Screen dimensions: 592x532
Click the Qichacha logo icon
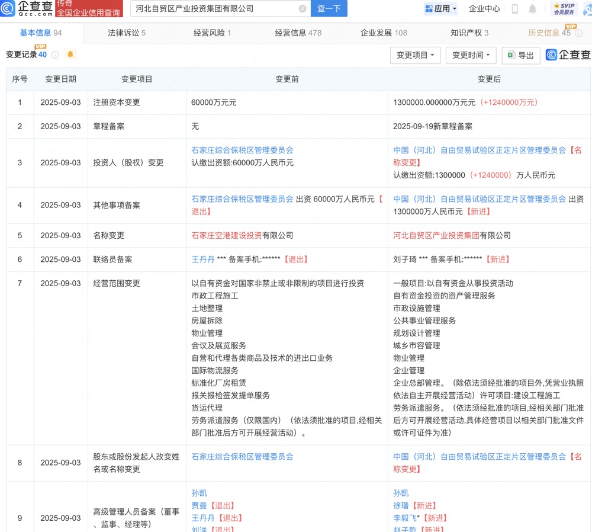[9, 8]
